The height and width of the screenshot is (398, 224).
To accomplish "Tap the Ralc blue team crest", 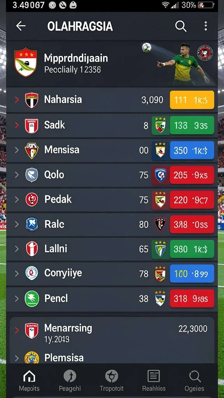I will pyautogui.click(x=32, y=224).
